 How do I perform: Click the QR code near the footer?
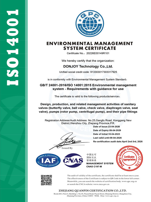click(x=46, y=180)
